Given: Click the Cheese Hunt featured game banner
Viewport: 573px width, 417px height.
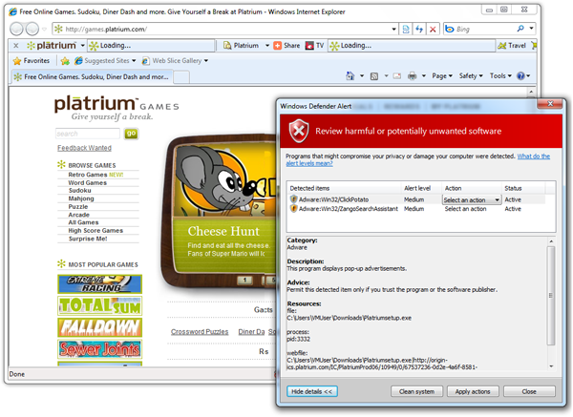Looking at the screenshot, I should [223, 208].
